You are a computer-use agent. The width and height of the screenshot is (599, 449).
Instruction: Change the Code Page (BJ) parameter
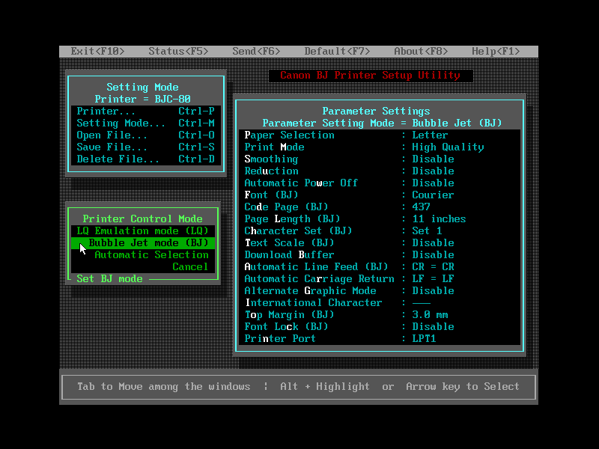coord(380,207)
